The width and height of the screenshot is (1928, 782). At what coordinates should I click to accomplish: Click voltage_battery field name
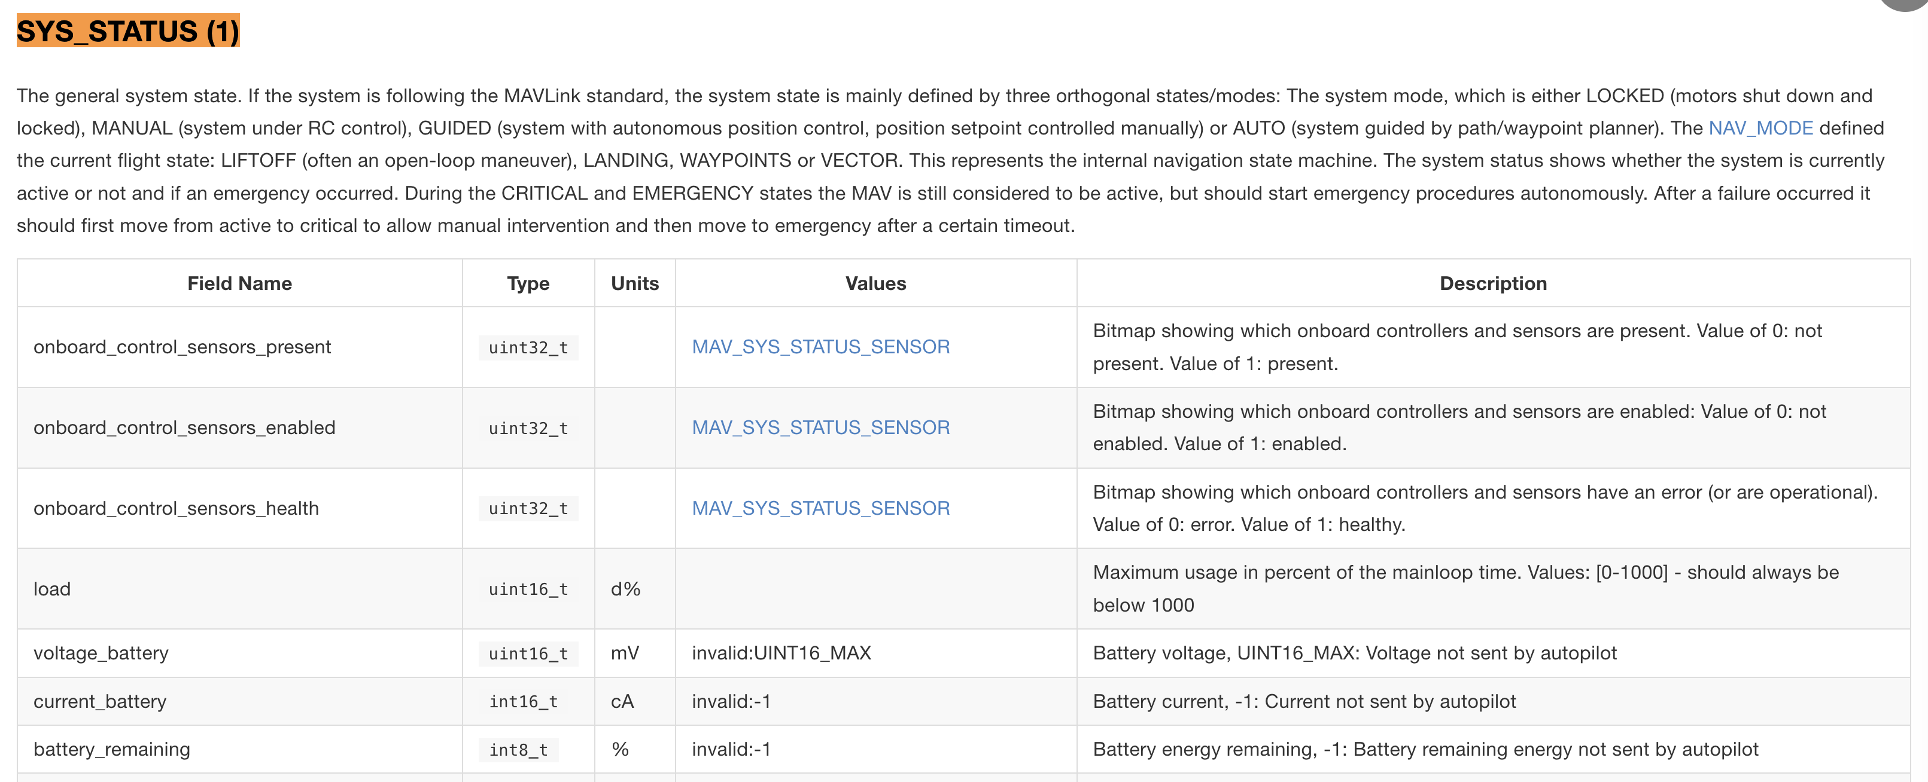coord(101,653)
